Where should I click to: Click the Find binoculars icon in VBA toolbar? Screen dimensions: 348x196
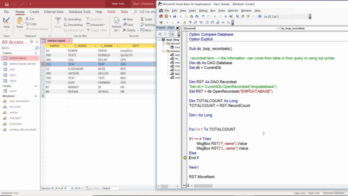pos(197,16)
